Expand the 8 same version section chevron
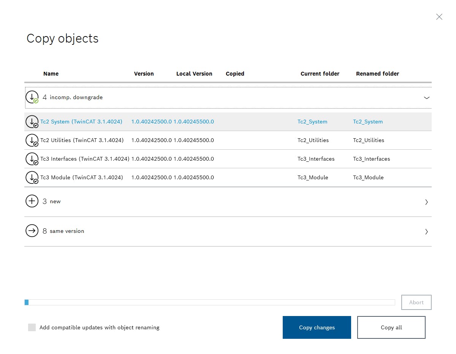Image resolution: width=456 pixels, height=354 pixels. (x=426, y=231)
